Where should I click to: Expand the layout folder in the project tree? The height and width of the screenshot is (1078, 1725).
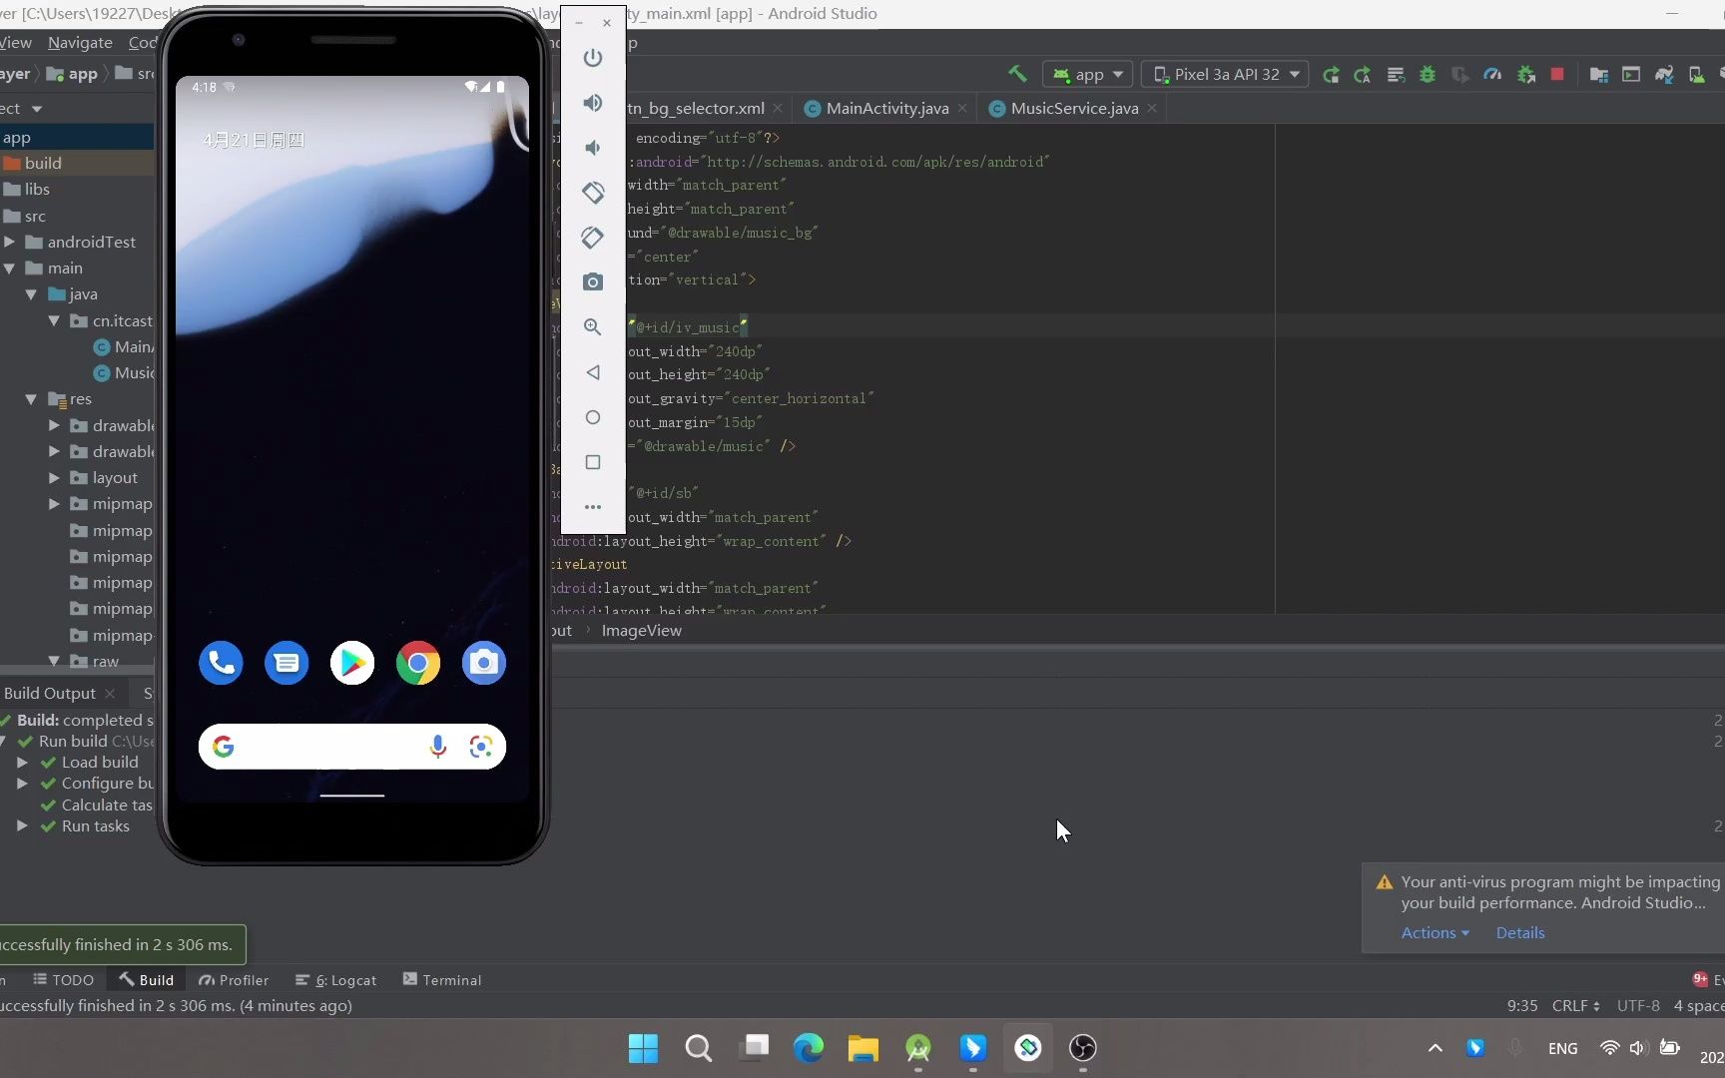(x=54, y=477)
